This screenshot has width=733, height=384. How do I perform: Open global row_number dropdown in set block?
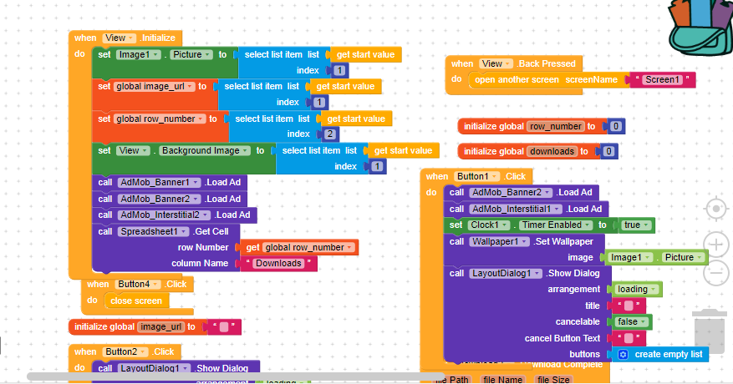(160, 119)
